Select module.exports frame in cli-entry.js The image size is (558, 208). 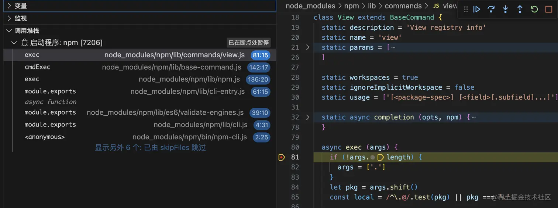(139, 92)
